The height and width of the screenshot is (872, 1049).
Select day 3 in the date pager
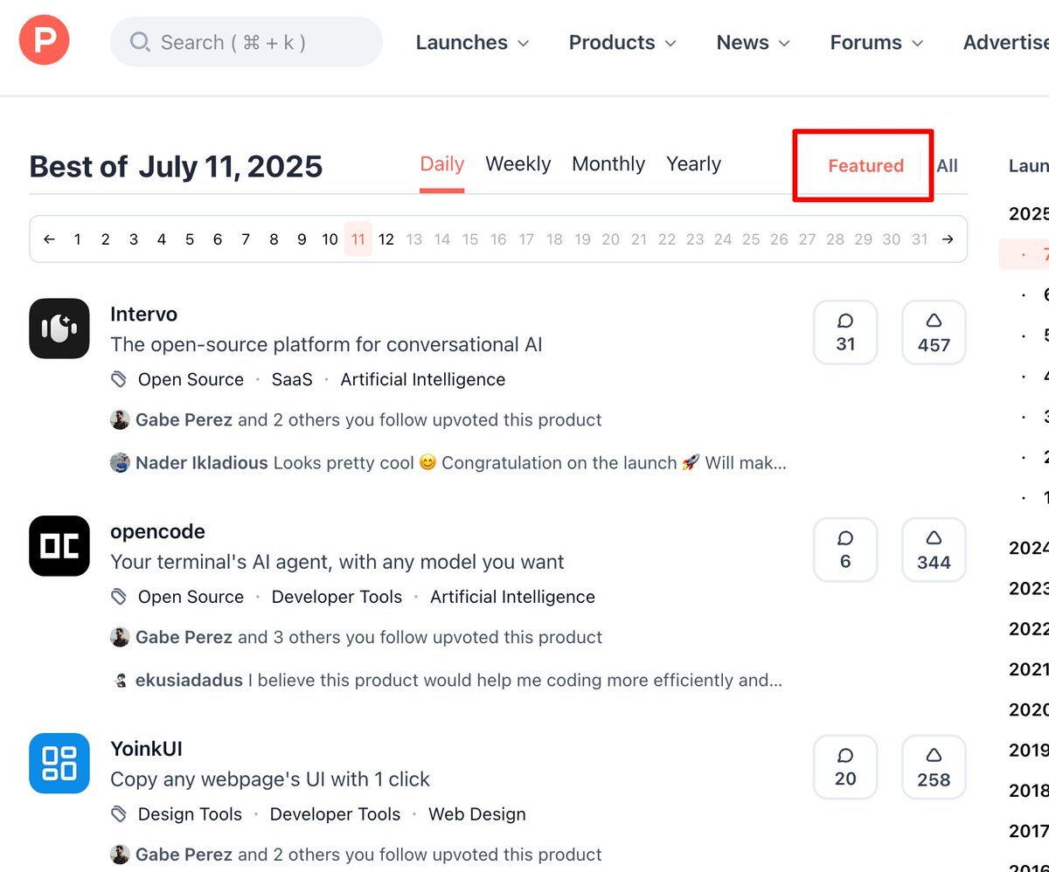coord(133,239)
